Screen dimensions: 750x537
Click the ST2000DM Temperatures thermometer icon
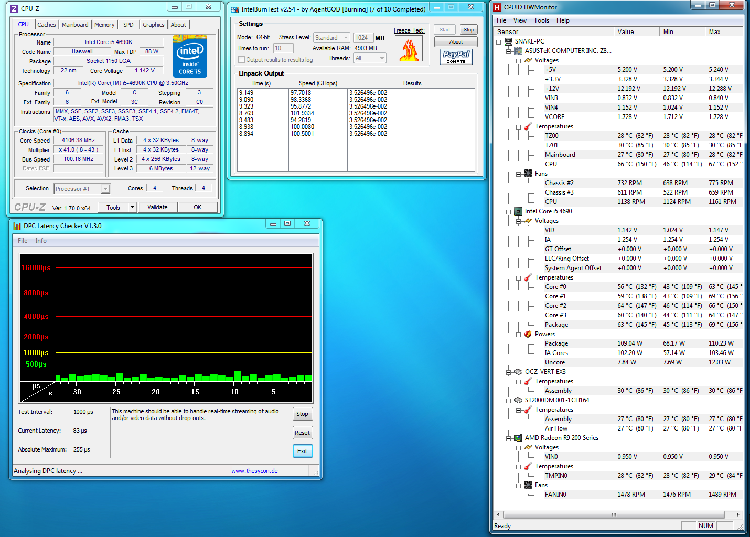pyautogui.click(x=528, y=410)
